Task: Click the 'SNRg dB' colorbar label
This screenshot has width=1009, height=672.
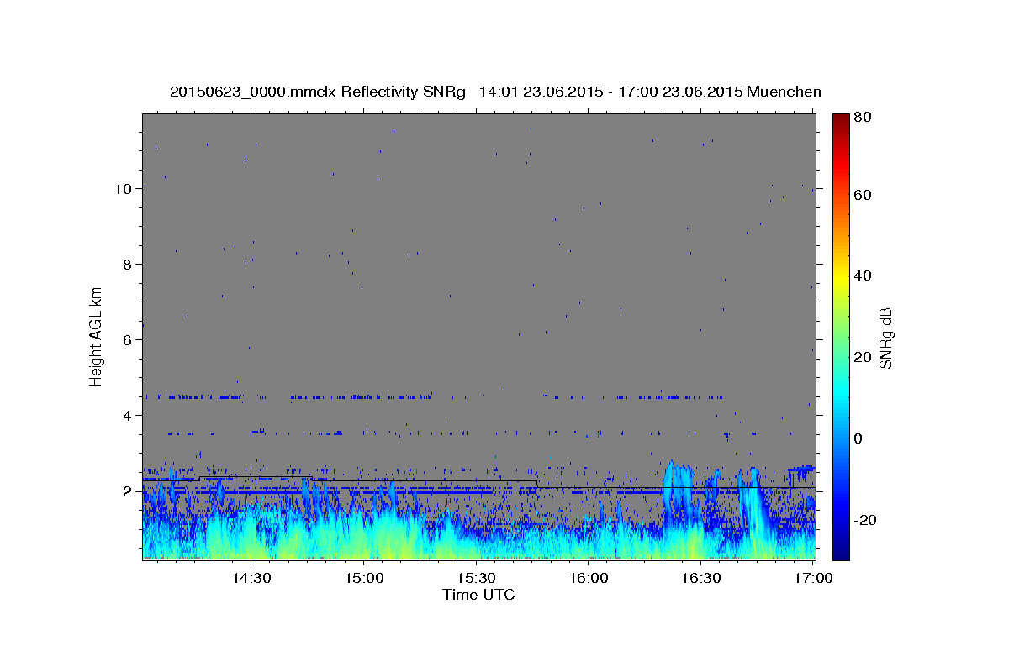Action: pos(885,339)
